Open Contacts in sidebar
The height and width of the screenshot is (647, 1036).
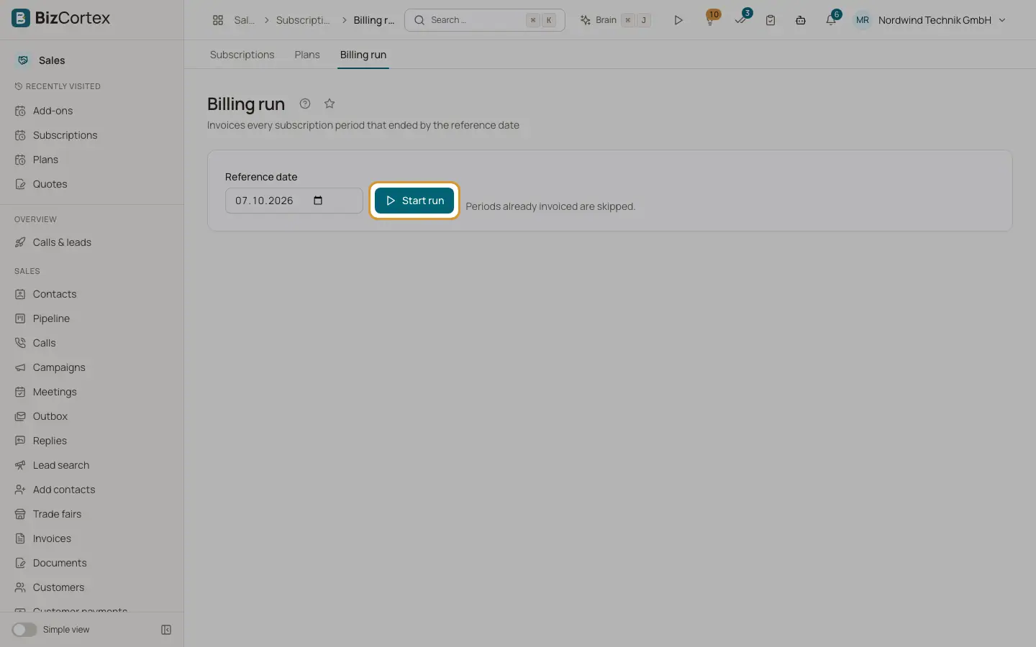pyautogui.click(x=92, y=294)
